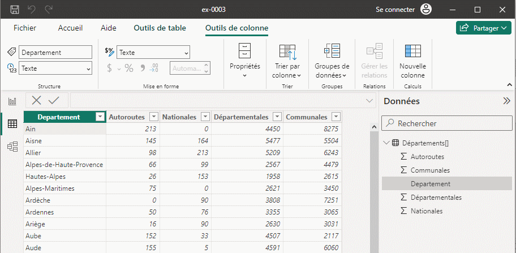This screenshot has width=516, height=253.
Task: Collapse the Données pane with double chevron
Action: click(x=506, y=101)
